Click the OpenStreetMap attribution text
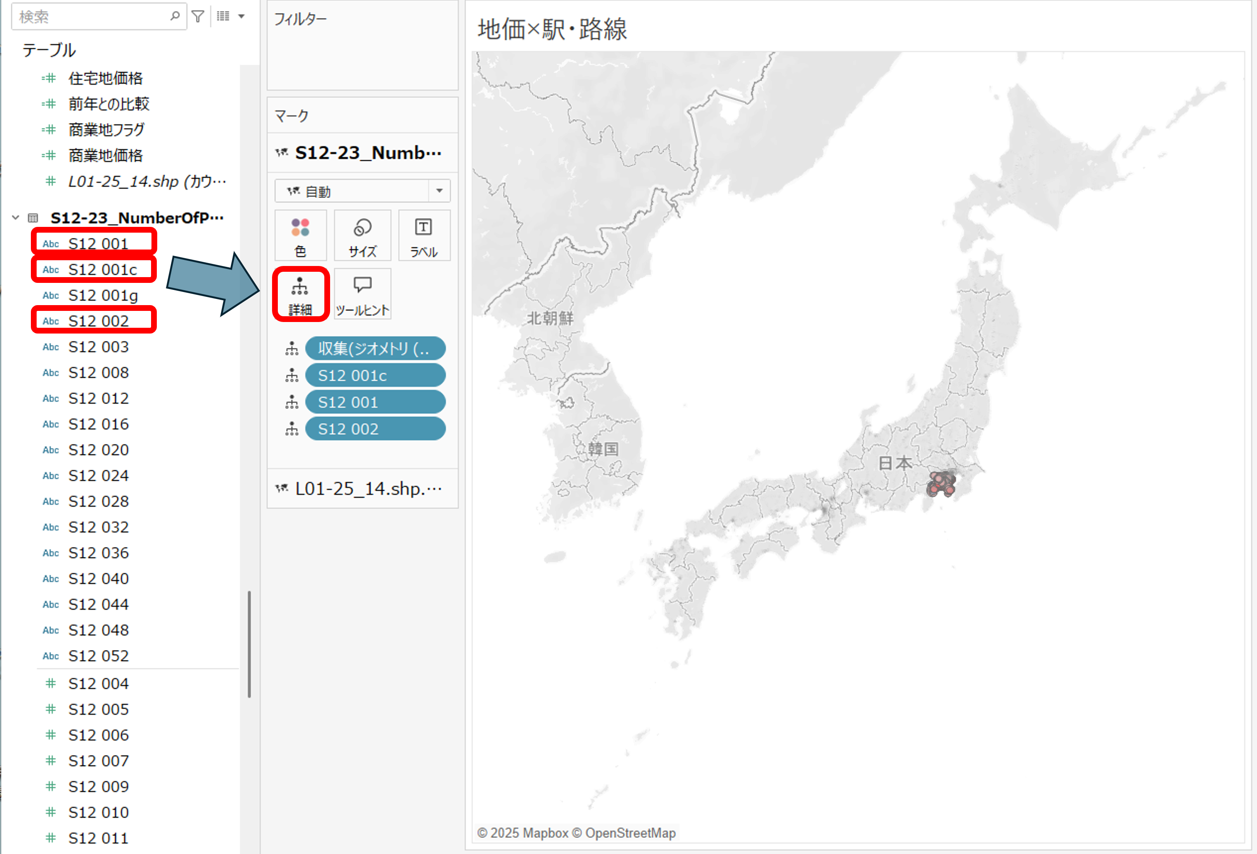Screen dimensions: 1257x854 point(624,833)
